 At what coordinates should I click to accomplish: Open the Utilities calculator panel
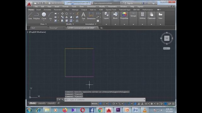click(x=142, y=16)
